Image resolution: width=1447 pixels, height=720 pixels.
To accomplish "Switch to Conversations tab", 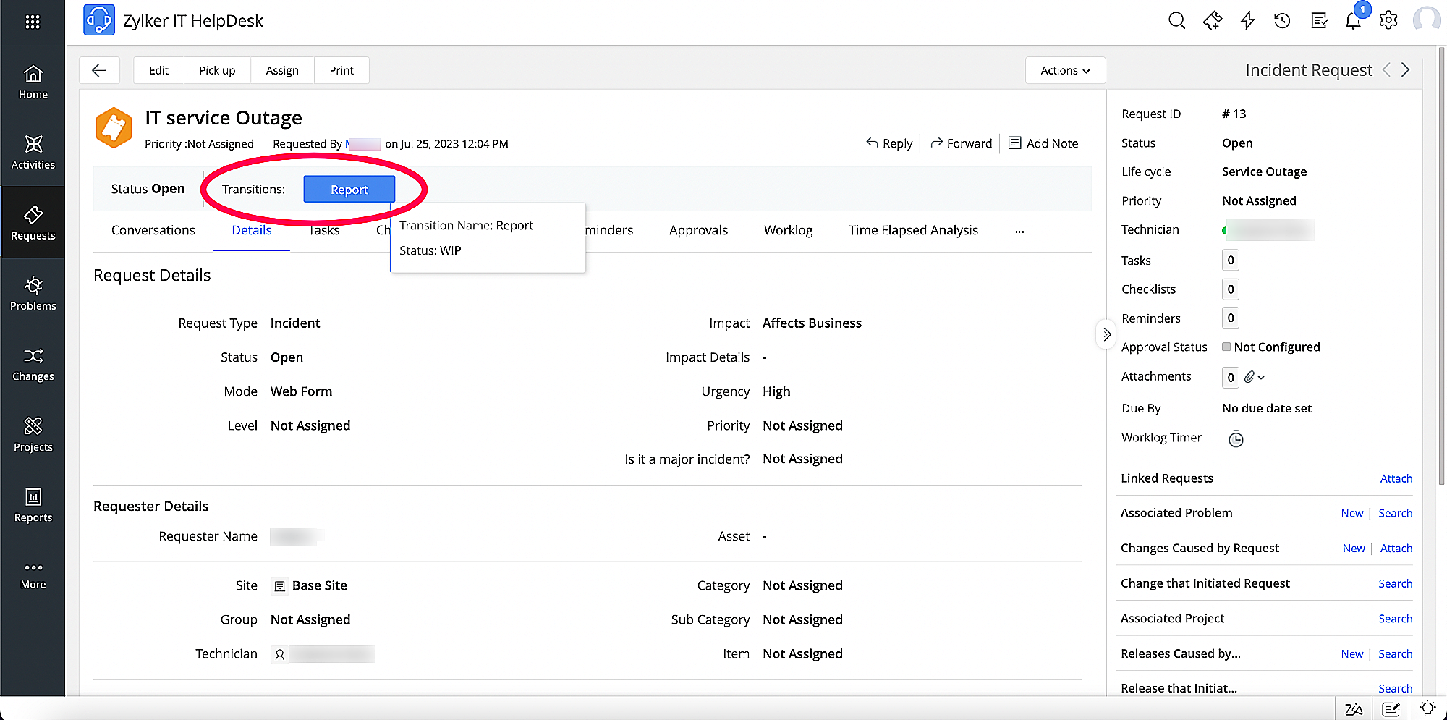I will [x=153, y=230].
